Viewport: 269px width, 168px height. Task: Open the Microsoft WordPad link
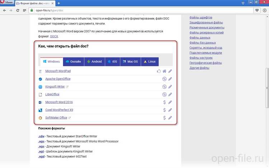58,71
